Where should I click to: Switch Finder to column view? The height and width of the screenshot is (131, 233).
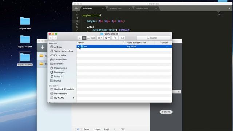tap(88, 38)
